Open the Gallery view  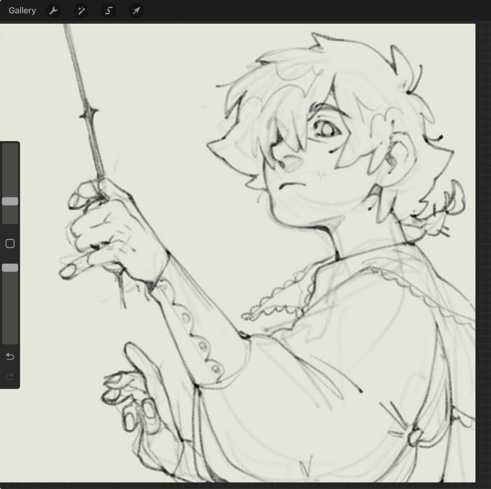coord(22,11)
